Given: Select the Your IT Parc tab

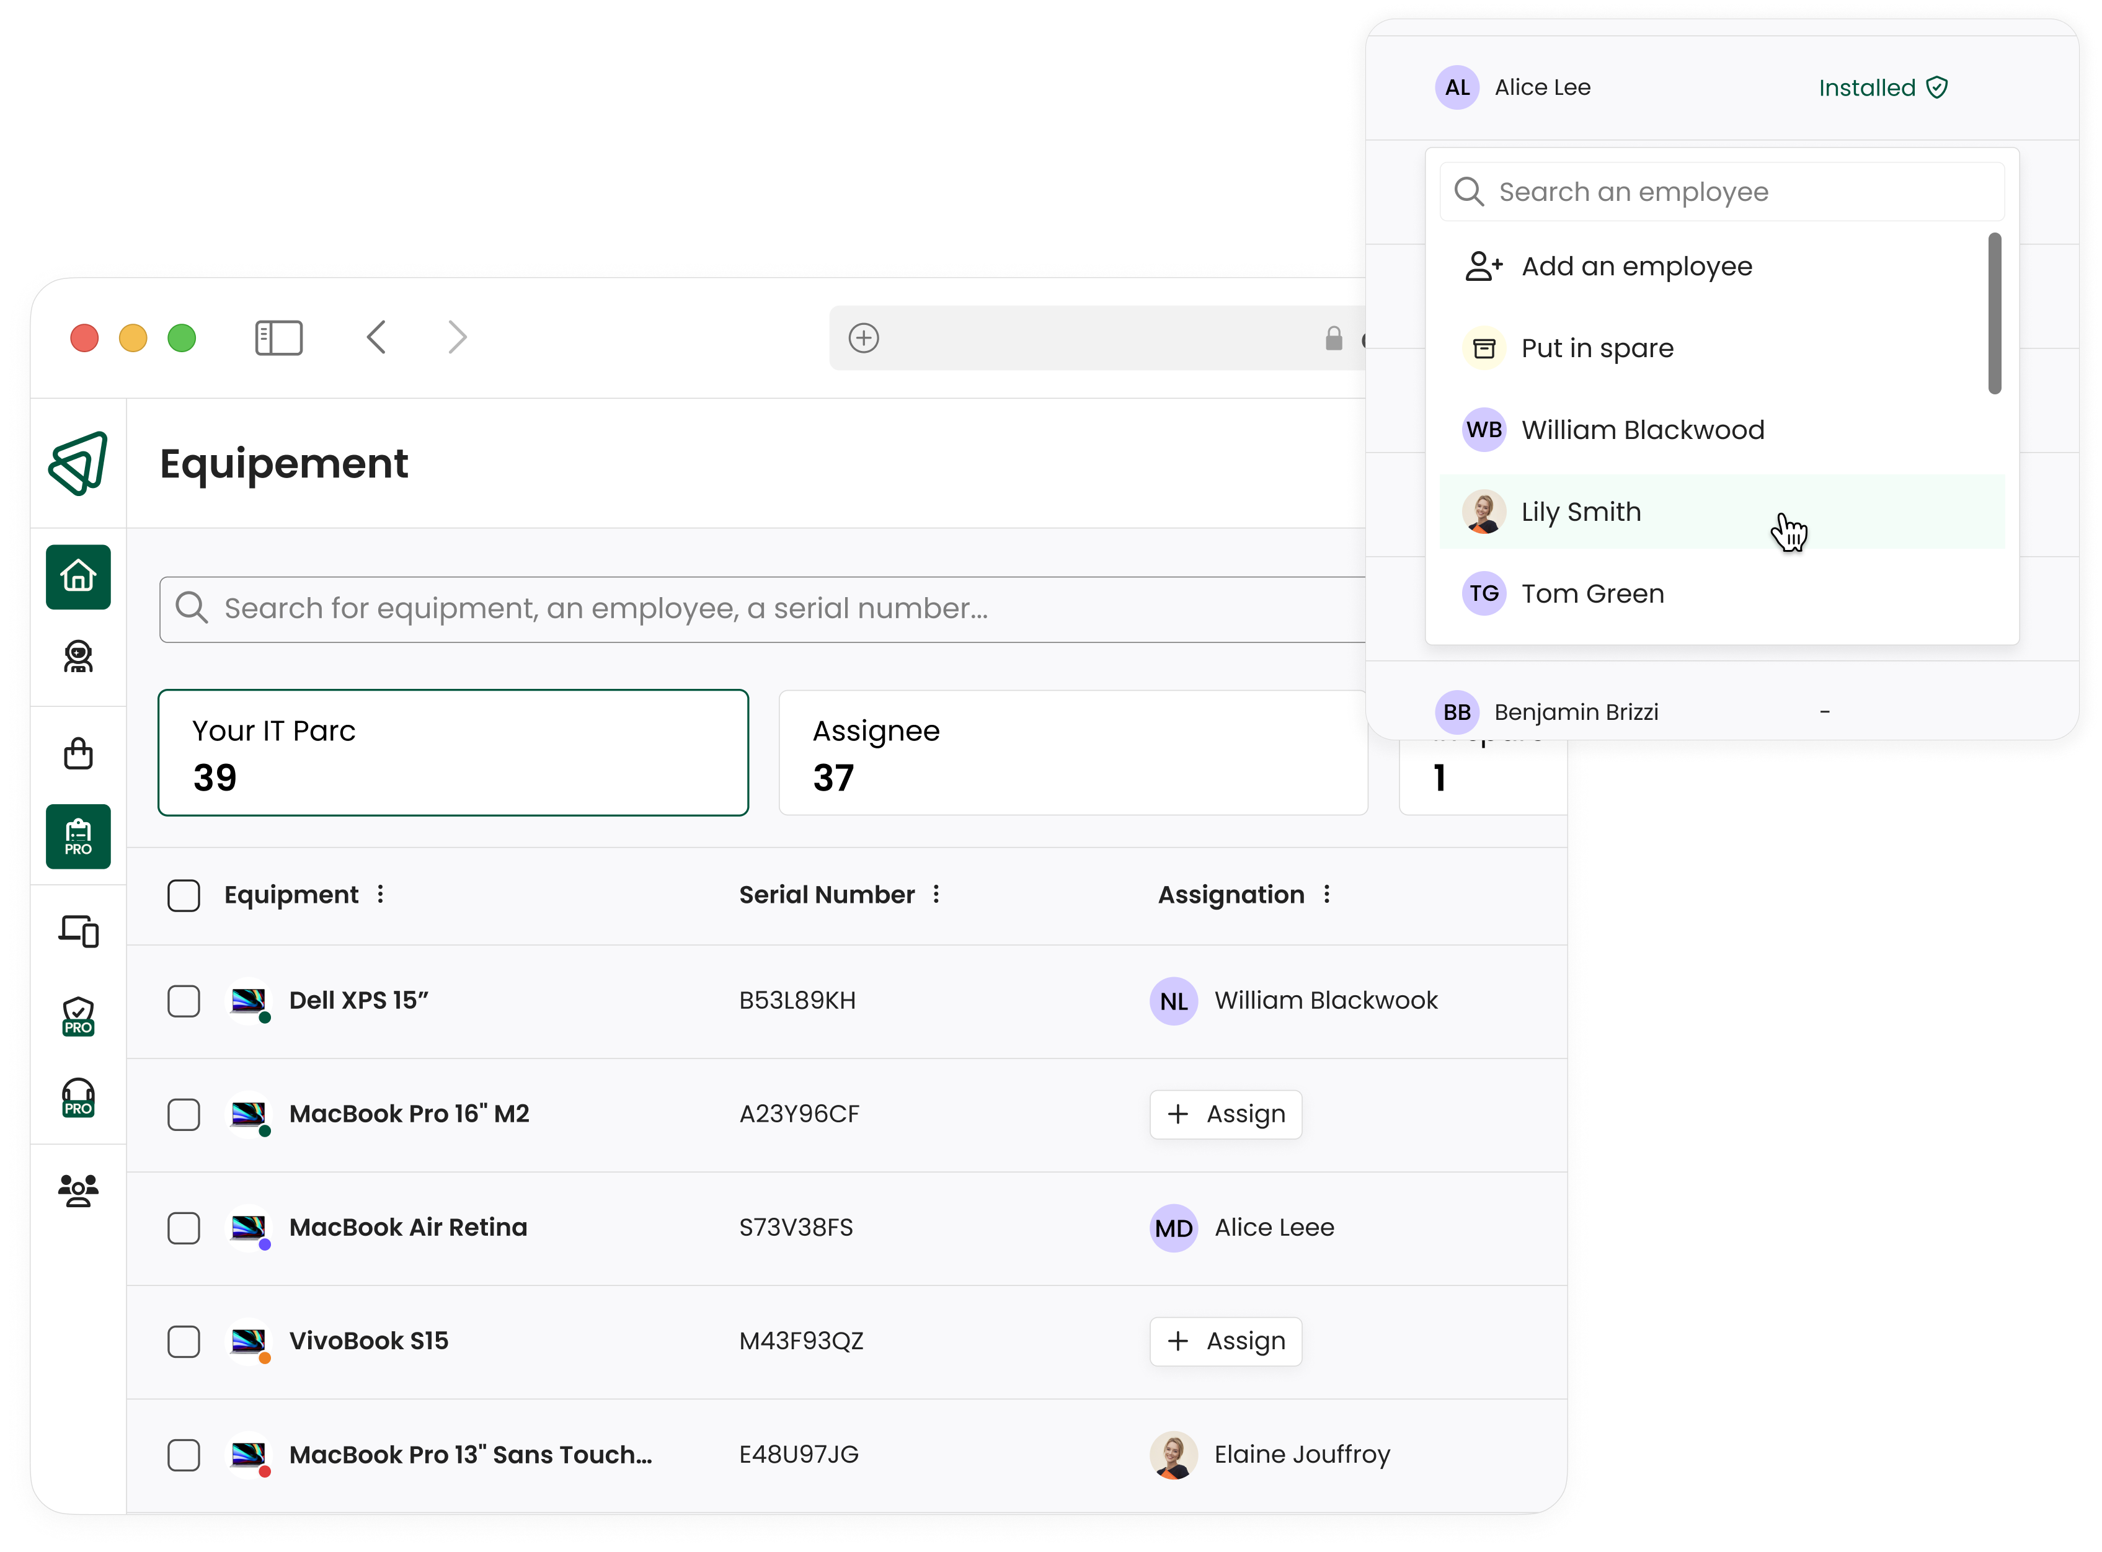Looking at the screenshot, I should pyautogui.click(x=453, y=753).
